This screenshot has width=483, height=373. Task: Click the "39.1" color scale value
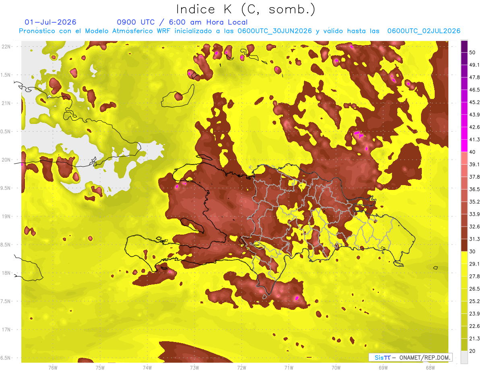[x=475, y=164]
